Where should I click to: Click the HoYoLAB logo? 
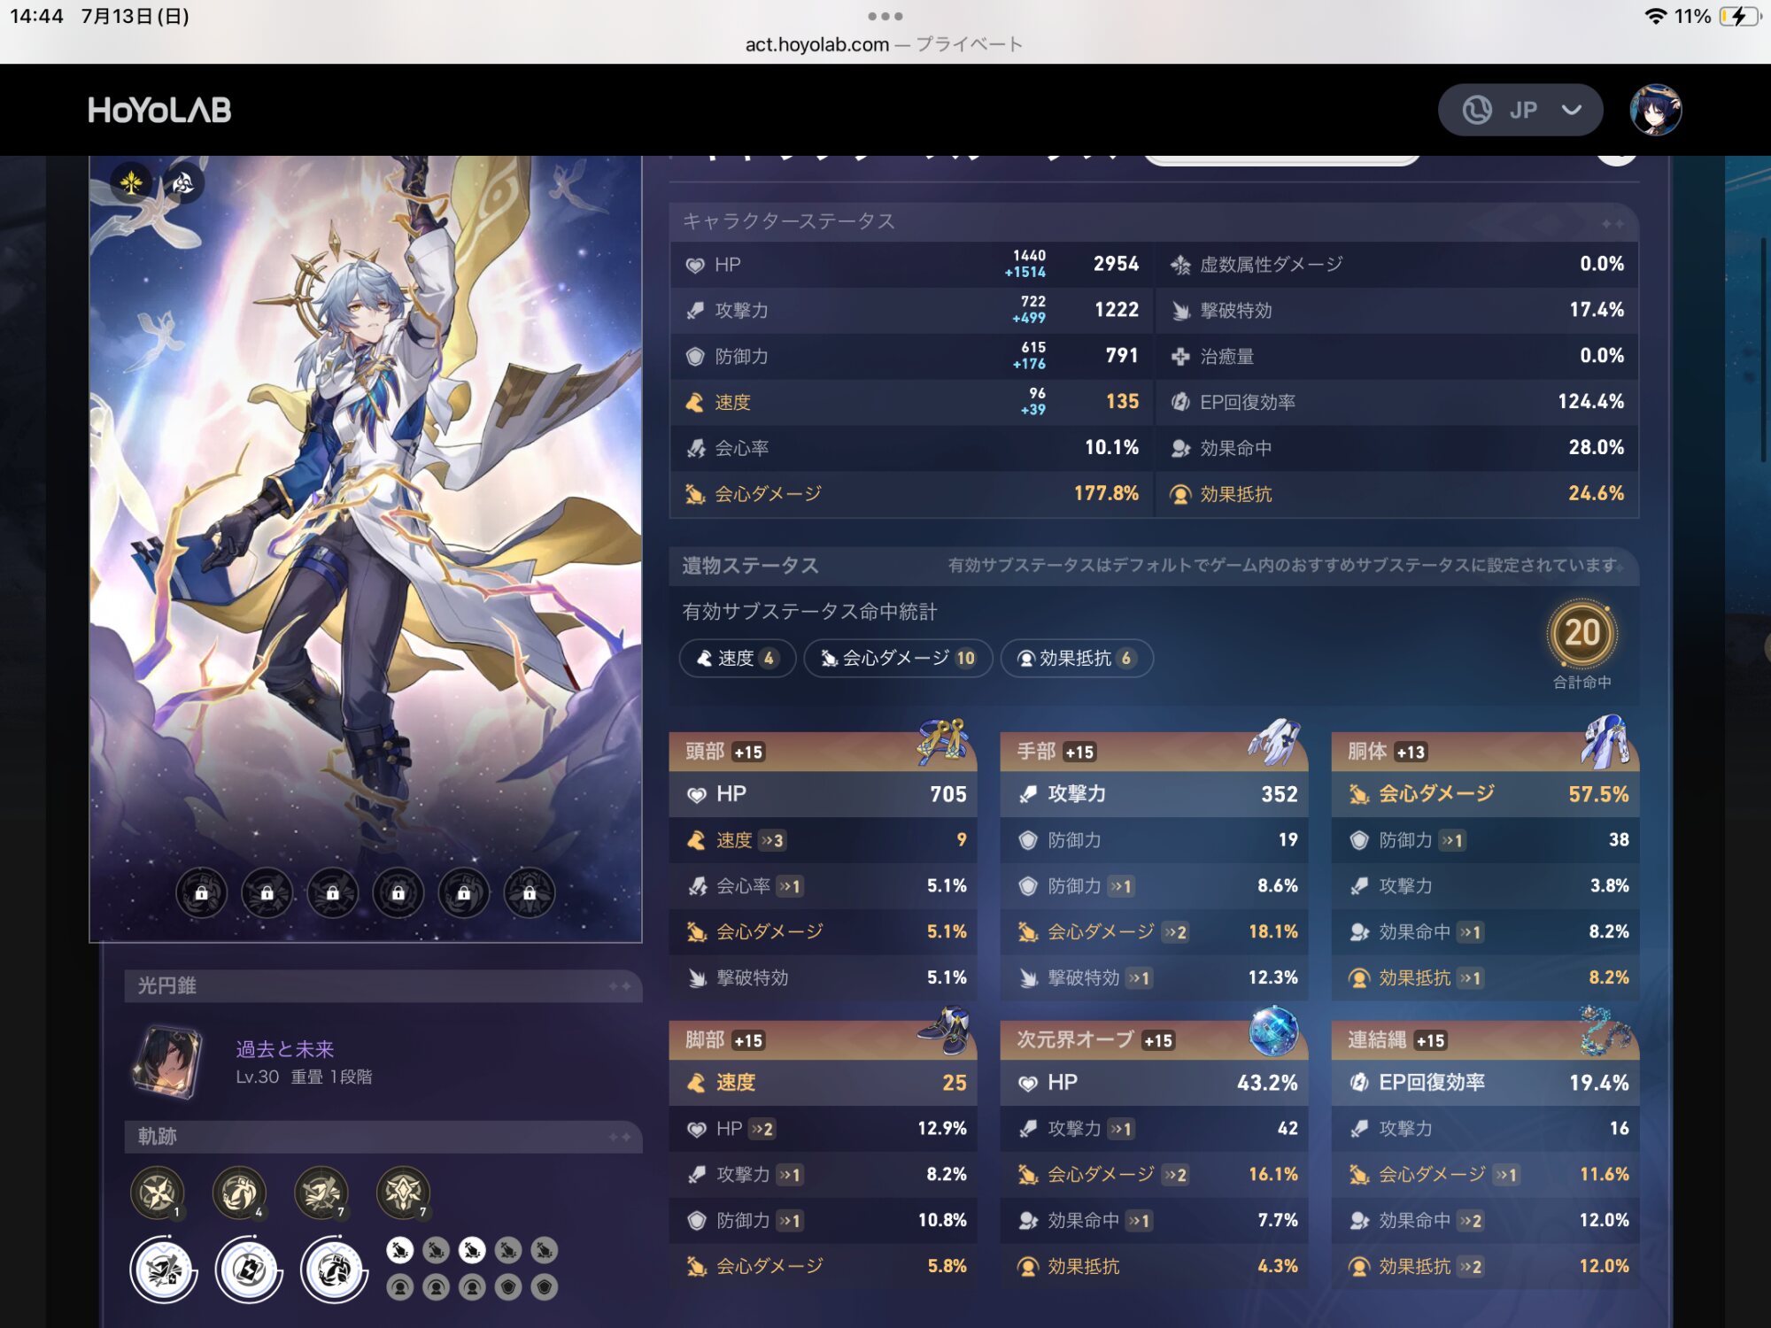(x=159, y=110)
